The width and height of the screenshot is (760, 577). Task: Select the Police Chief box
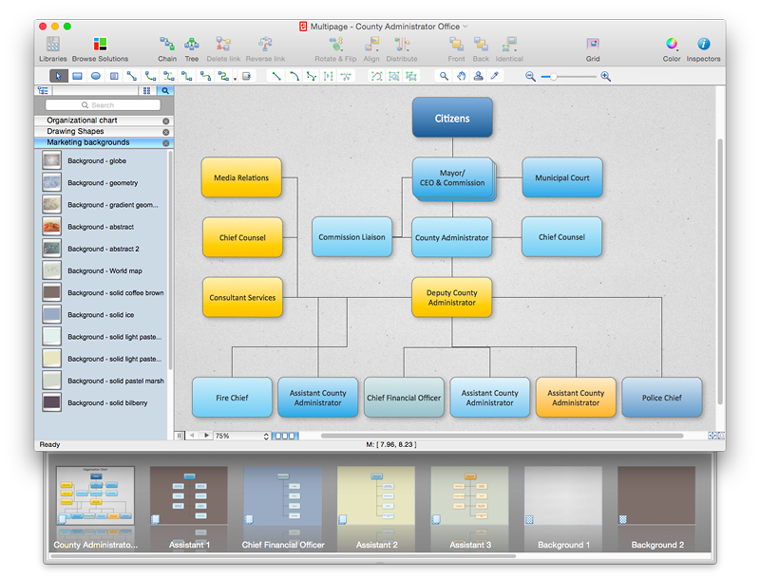click(661, 398)
